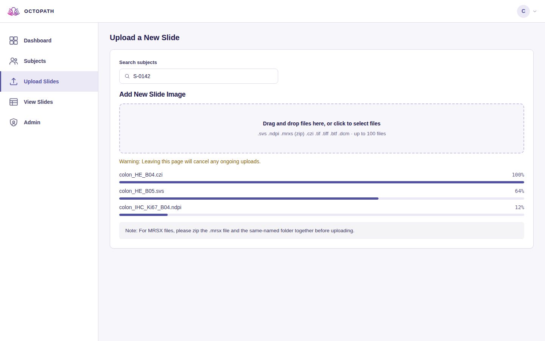Click the Add New Slide Image heading
The image size is (545, 341).
coord(153,94)
